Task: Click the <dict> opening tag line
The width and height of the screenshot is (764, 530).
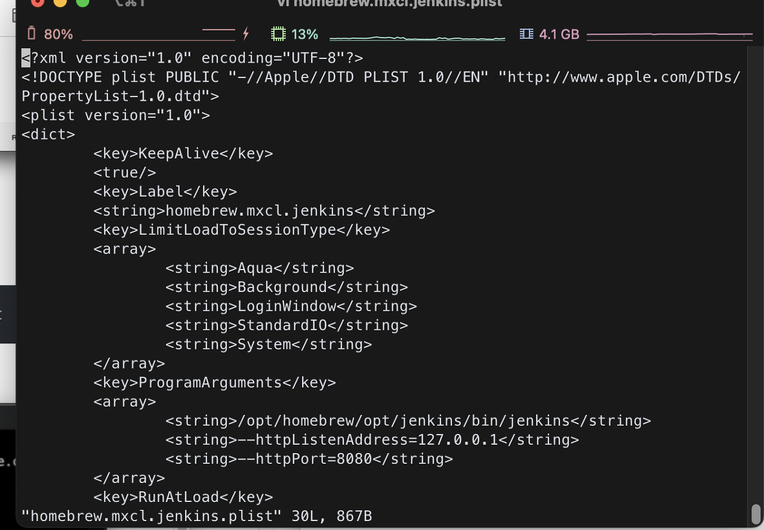Action: tap(48, 134)
